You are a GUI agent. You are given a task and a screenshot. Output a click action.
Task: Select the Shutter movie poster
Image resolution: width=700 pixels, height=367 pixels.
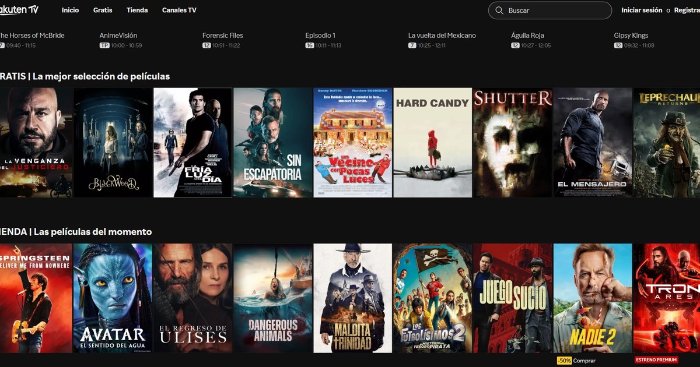tap(513, 143)
